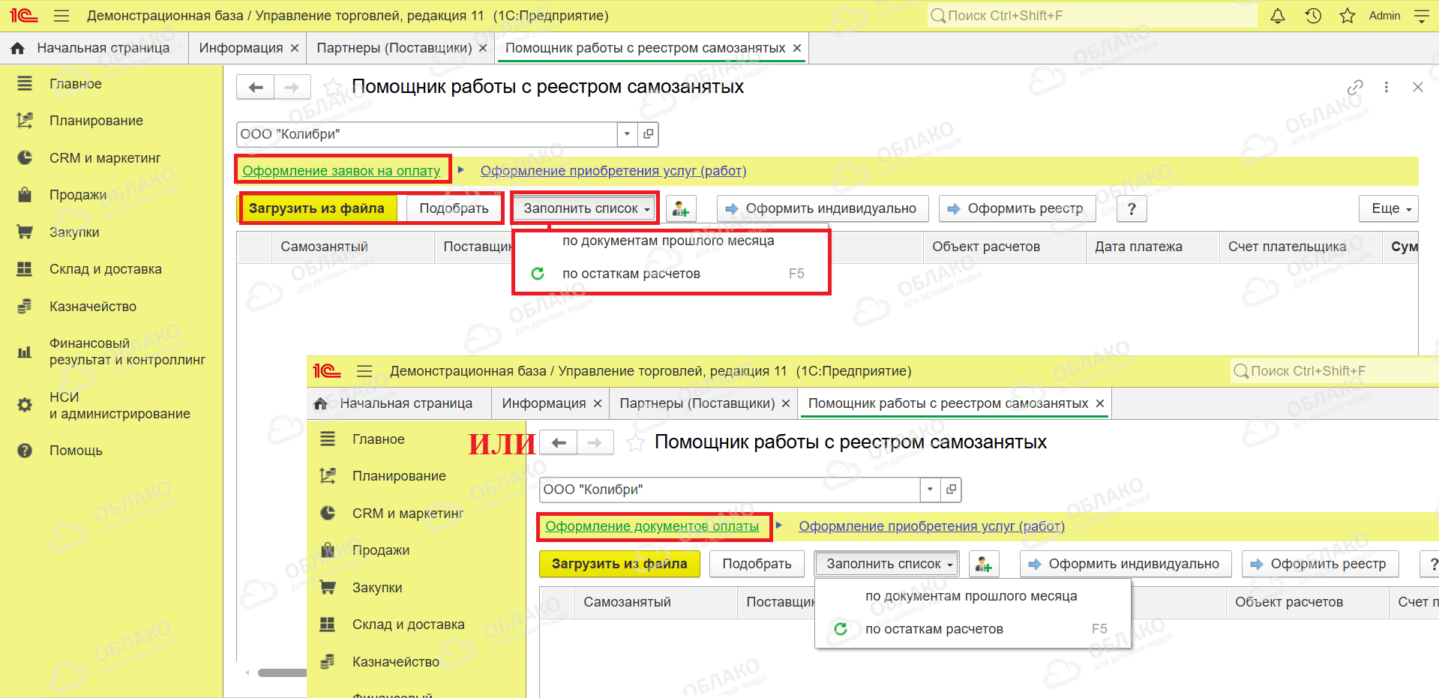Click the Закупки cart icon in left sidebar
The height and width of the screenshot is (698, 1439).
point(25,232)
